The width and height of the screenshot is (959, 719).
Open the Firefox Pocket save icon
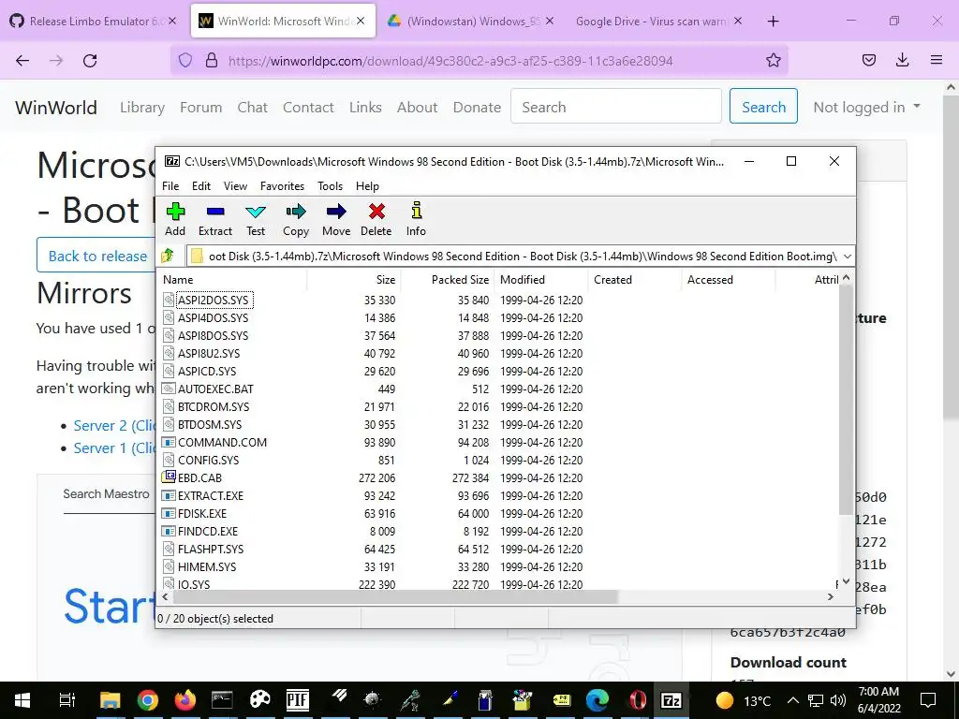pos(868,60)
